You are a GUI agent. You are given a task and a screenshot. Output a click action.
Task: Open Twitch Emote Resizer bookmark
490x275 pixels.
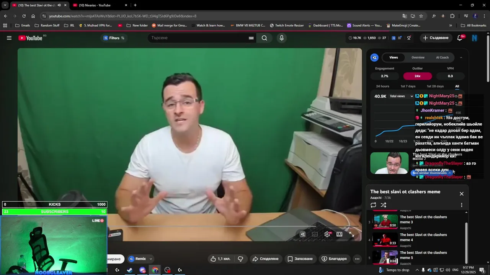click(x=287, y=26)
